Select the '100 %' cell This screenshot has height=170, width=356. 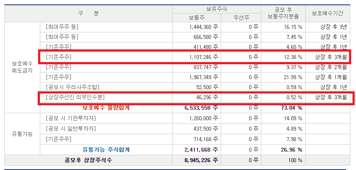(296, 160)
